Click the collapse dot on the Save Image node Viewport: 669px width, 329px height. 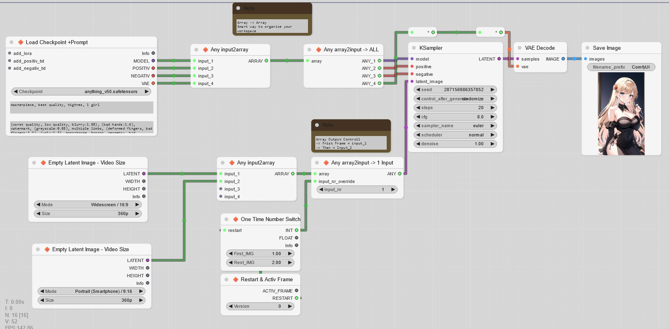[587, 48]
